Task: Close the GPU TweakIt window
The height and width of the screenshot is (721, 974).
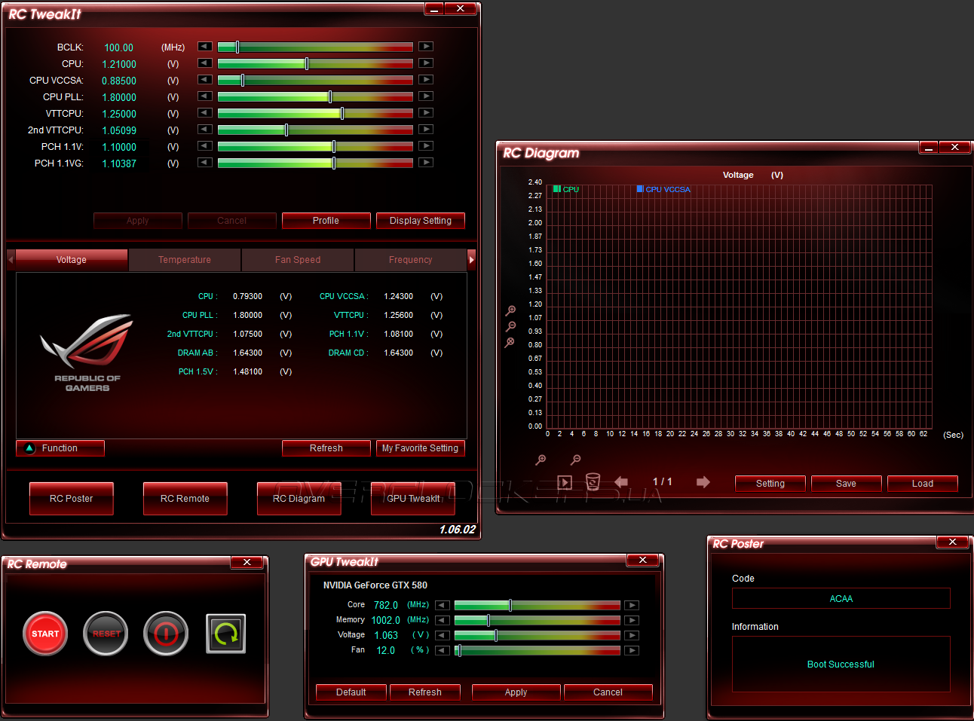Action: [643, 560]
